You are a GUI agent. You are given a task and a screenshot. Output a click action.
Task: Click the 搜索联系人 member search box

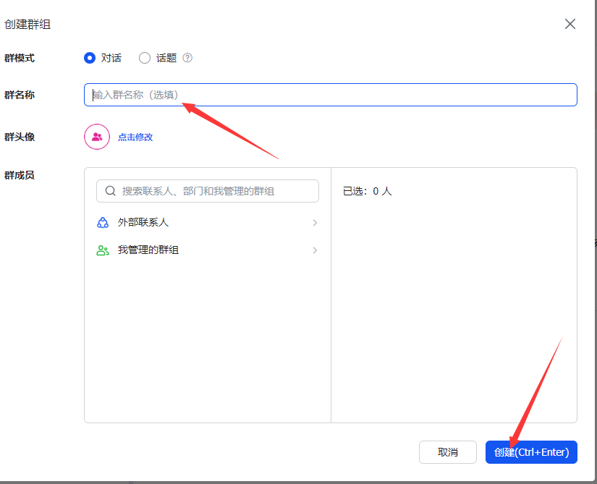208,191
